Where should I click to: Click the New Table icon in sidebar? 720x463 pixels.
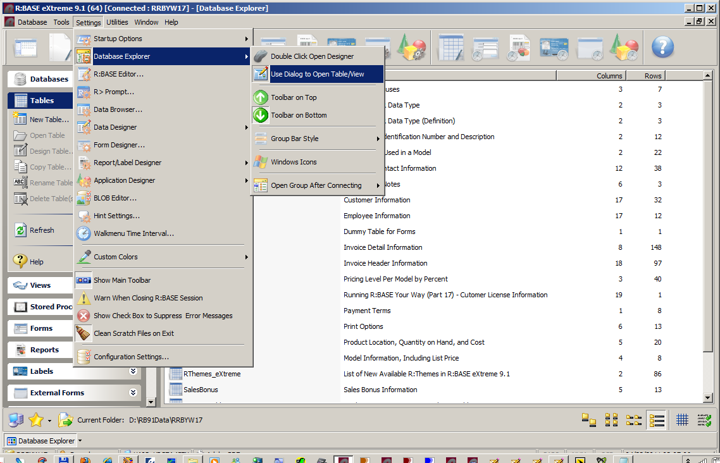pos(20,120)
